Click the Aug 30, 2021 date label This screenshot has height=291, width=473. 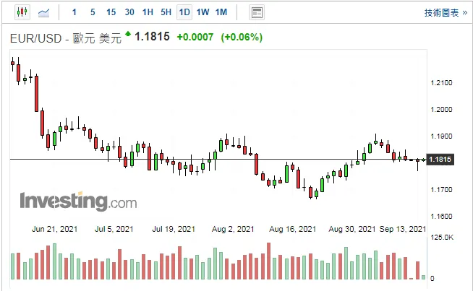(352, 229)
